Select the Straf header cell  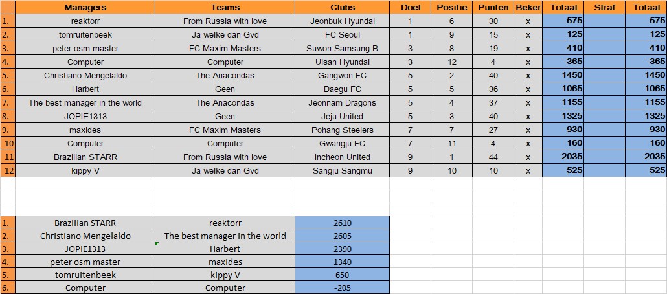click(x=604, y=7)
